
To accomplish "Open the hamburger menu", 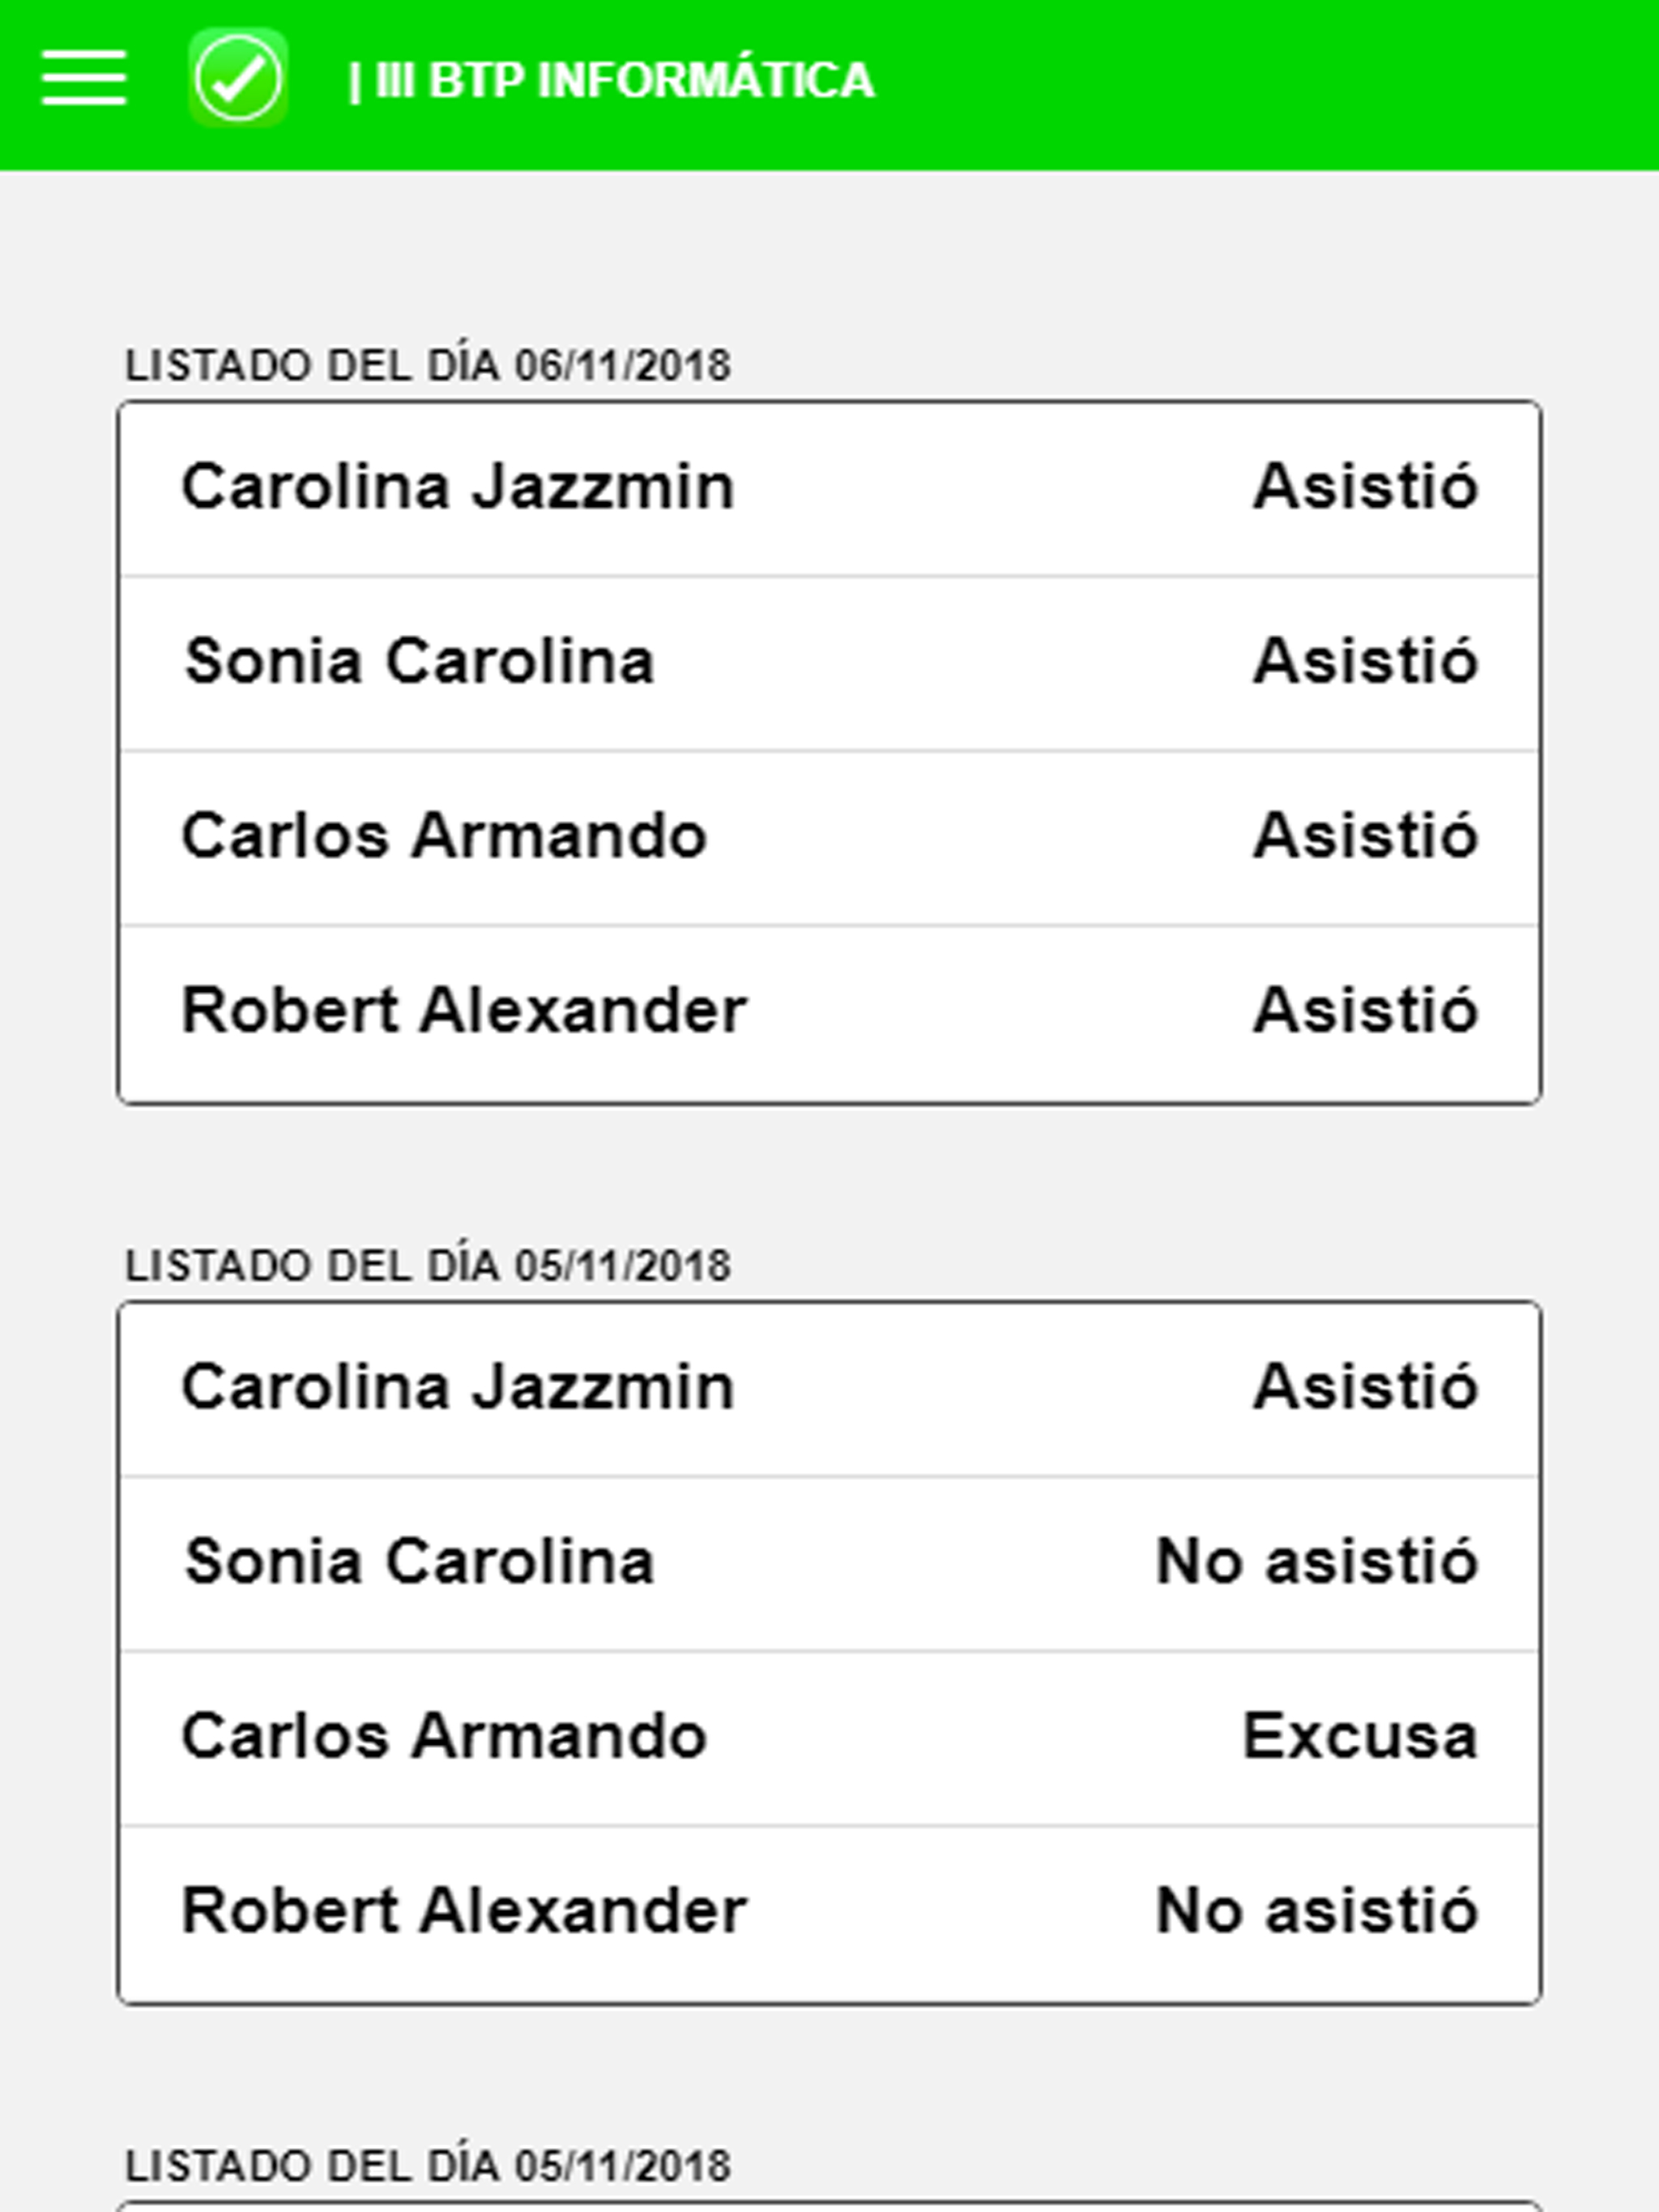I will tap(84, 78).
